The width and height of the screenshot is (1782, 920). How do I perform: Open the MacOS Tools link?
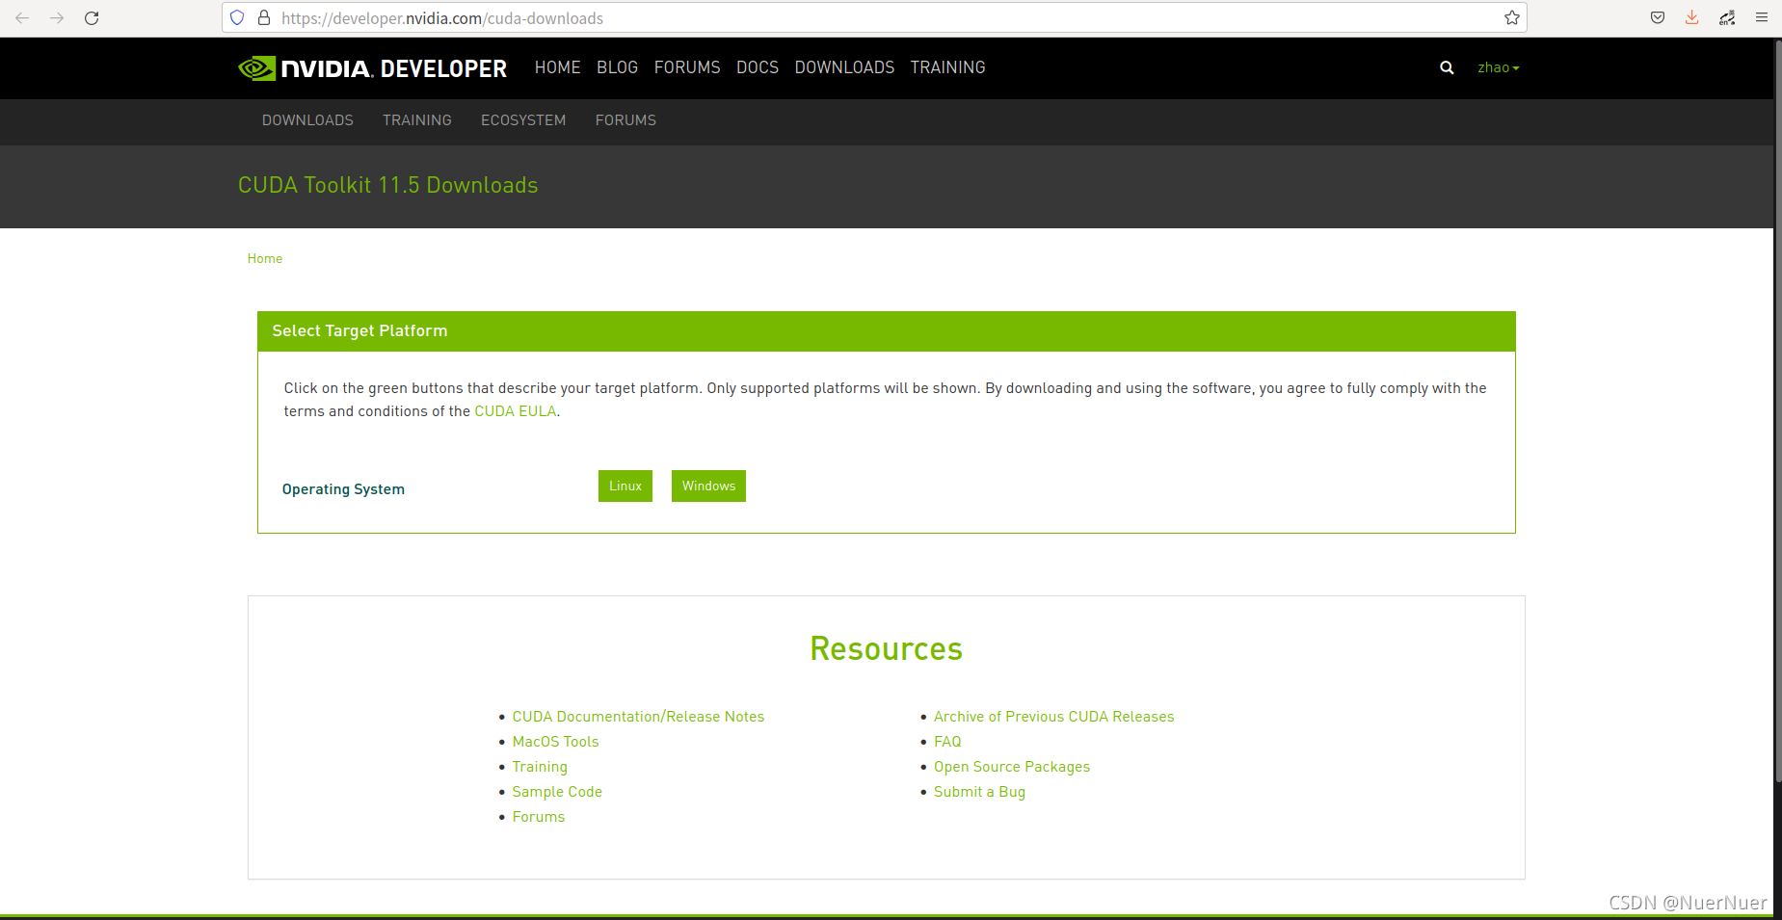556,742
